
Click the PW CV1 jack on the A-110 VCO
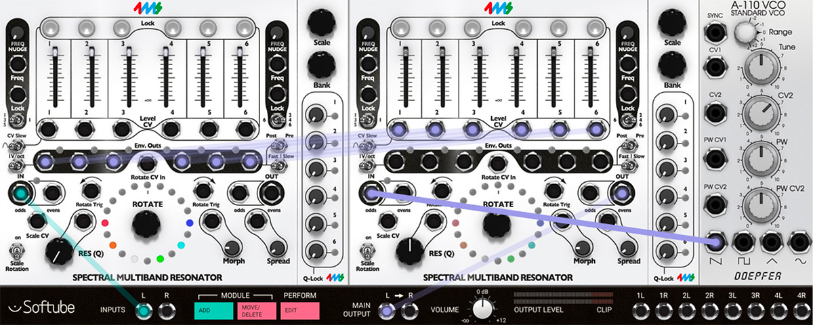[715, 158]
